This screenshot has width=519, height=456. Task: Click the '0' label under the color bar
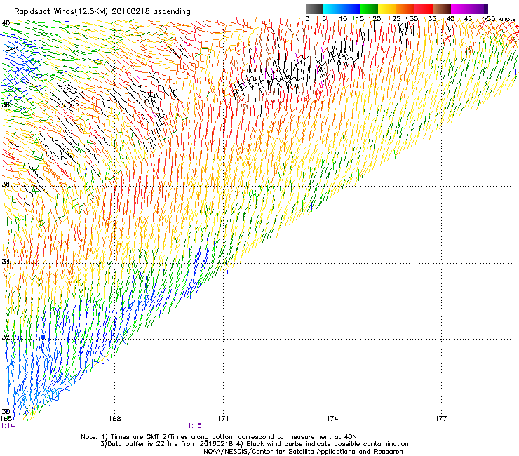pos(307,19)
